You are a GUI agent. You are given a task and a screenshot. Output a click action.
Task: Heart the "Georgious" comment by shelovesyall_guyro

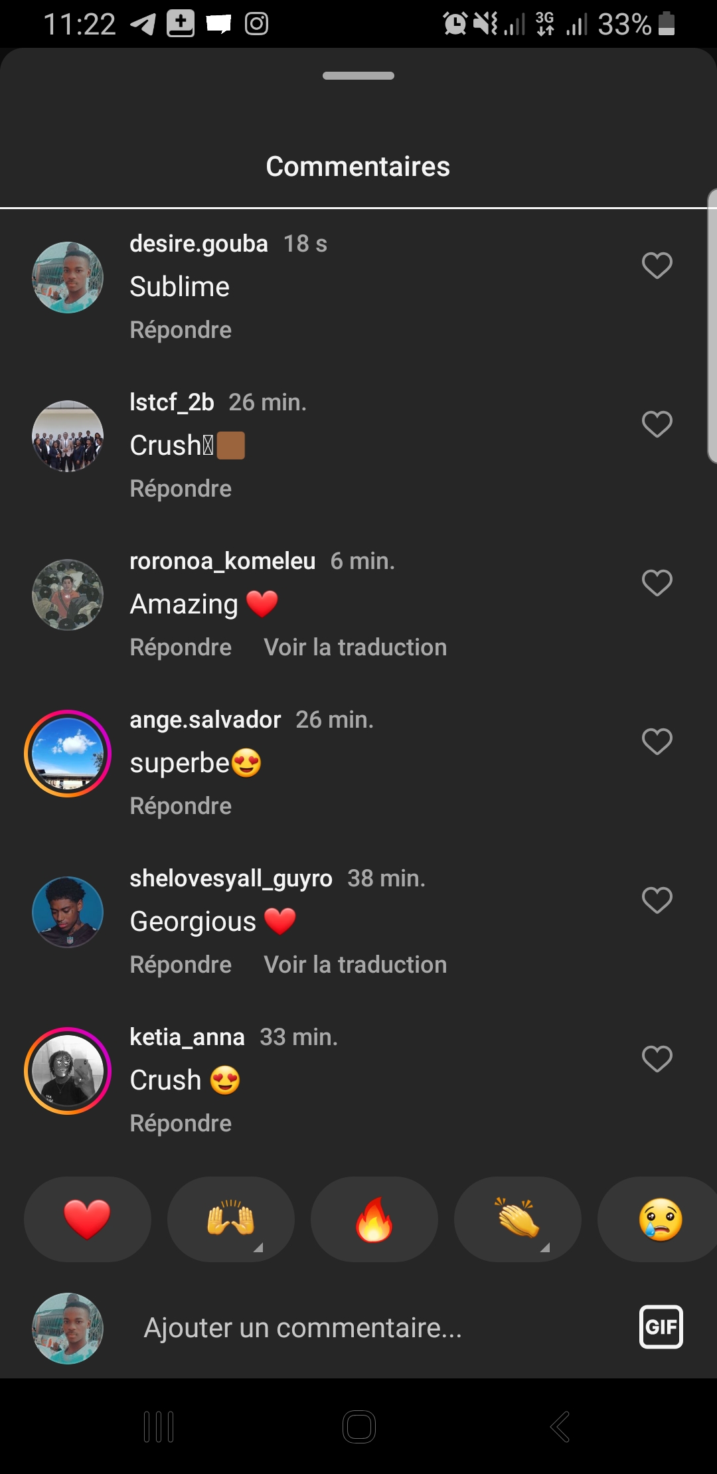pyautogui.click(x=657, y=900)
